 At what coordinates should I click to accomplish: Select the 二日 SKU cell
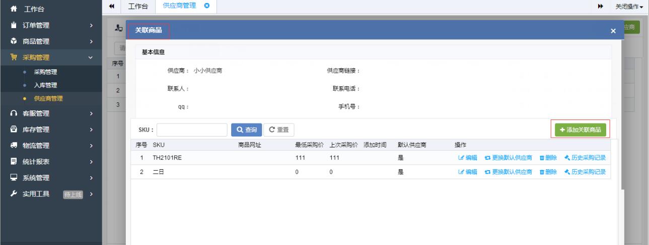[159, 172]
